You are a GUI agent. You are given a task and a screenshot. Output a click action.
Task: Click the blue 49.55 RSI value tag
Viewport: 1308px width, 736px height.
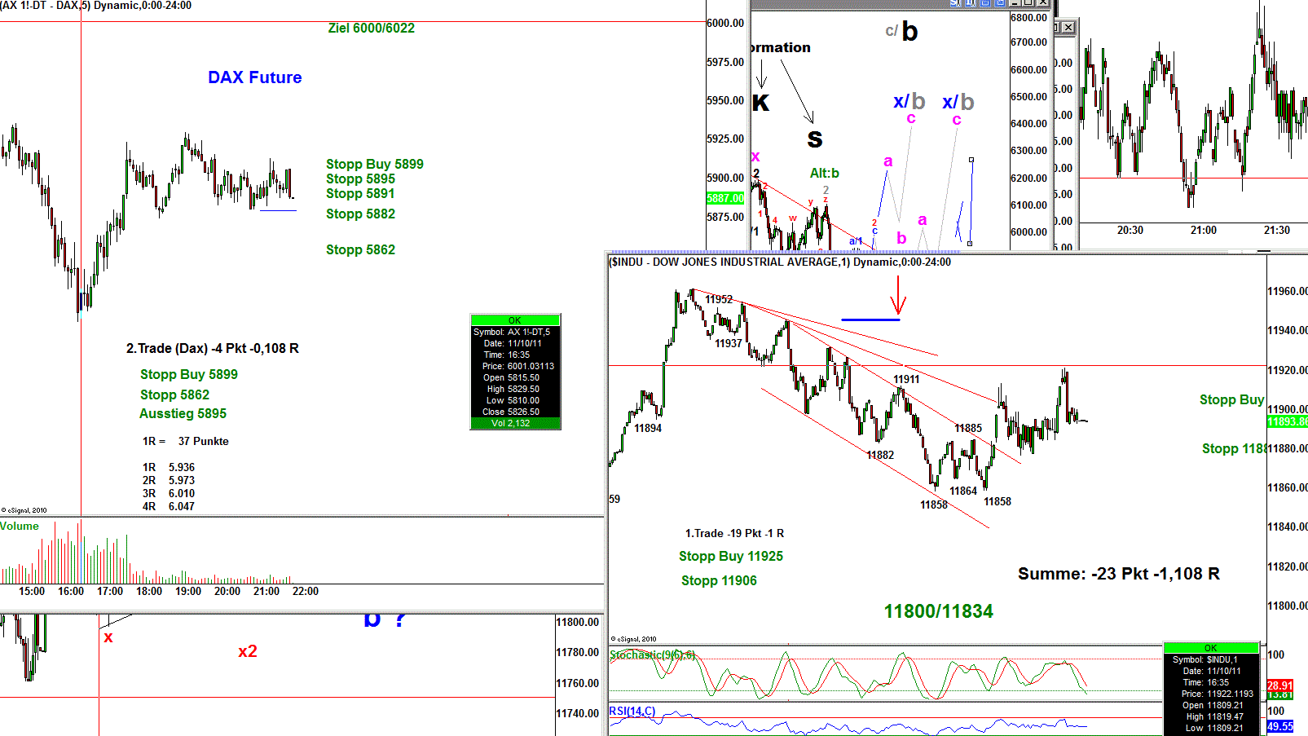click(1279, 726)
